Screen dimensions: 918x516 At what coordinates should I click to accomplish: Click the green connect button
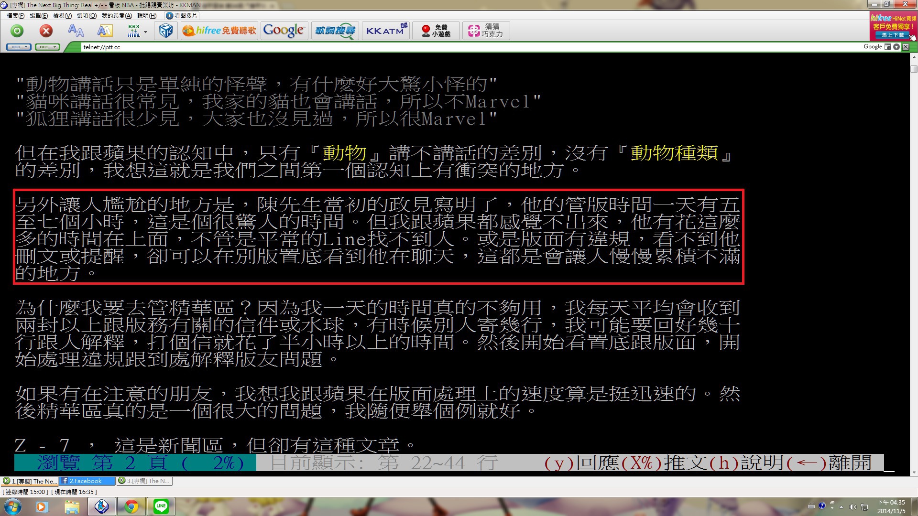(17, 31)
